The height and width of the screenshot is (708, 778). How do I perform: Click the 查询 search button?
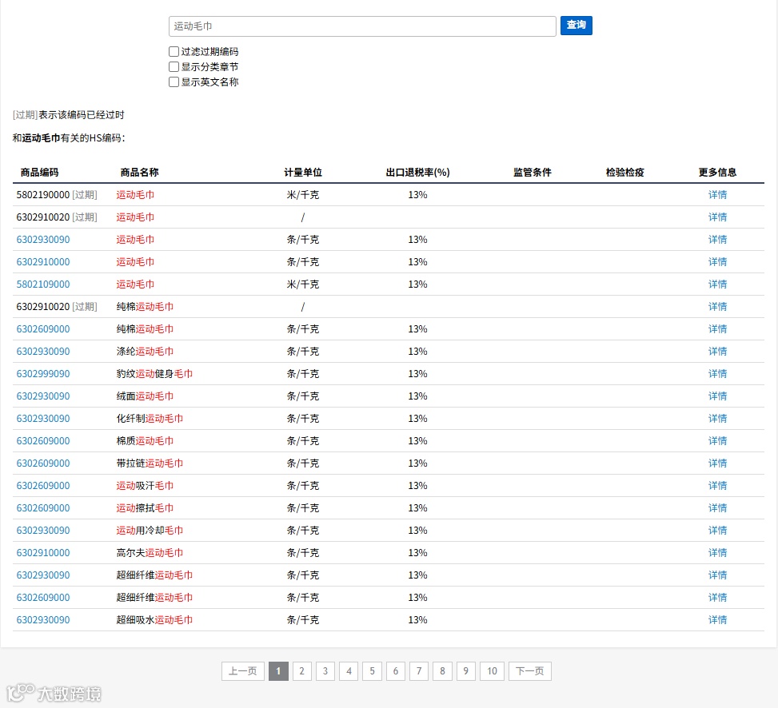576,26
